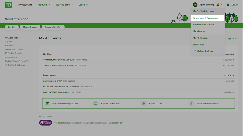Collapse the profile menu chevron

pyautogui.click(x=222, y=5)
